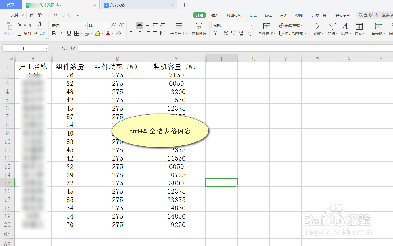Click the fx insert function button
The width and height of the screenshot is (393, 246).
click(x=73, y=48)
